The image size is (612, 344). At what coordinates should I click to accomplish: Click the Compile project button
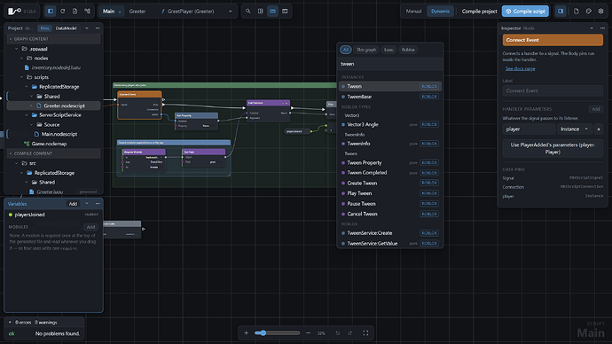click(479, 12)
